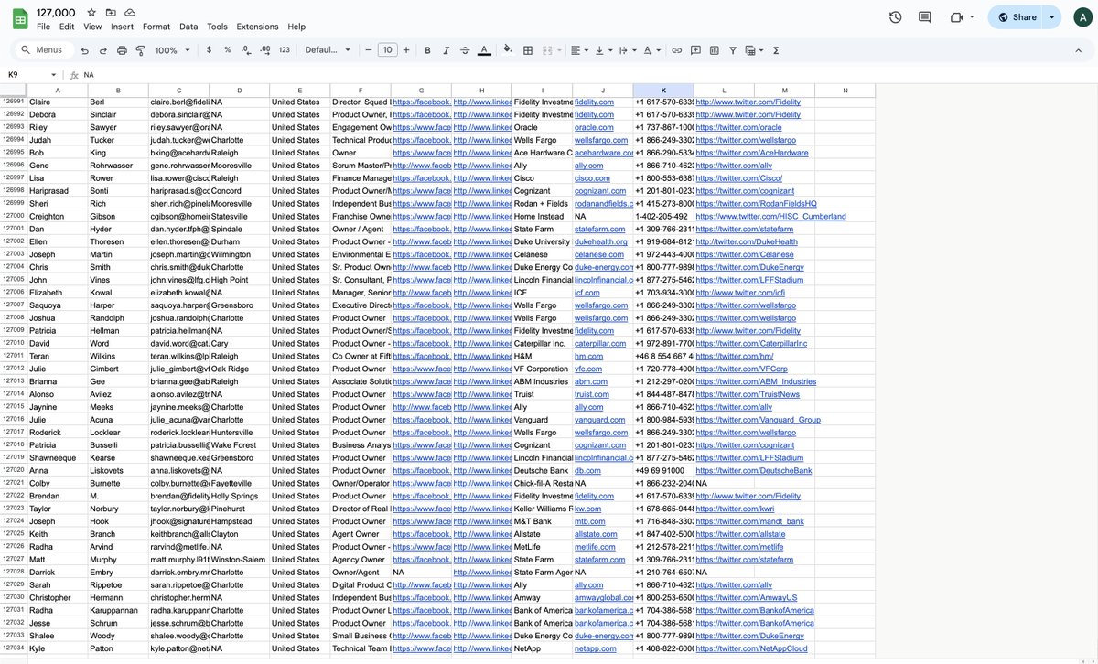Click the Undo arrow in toolbar
1098x664 pixels.
click(84, 50)
